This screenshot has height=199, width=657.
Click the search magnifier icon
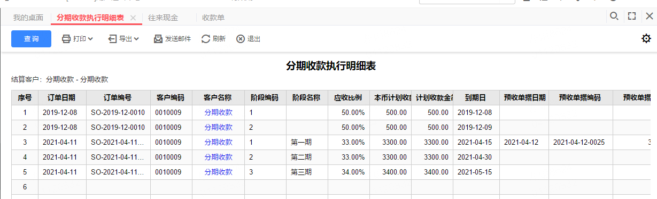click(614, 16)
